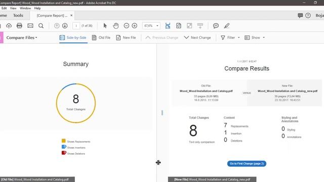Image resolution: width=324 pixels, height=182 pixels.
Task: Click the Compare Results heading
Action: [x=247, y=69]
